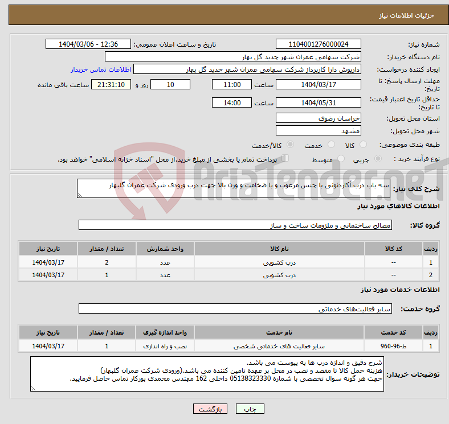Click the نام کالا column header
The width and height of the screenshot is (449, 424).
(279, 249)
